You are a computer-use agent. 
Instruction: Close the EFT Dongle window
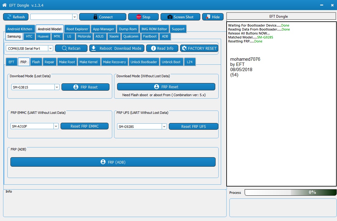[332, 5]
